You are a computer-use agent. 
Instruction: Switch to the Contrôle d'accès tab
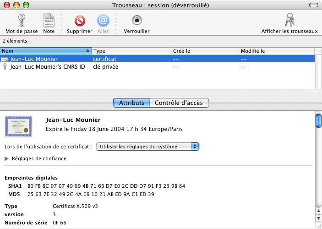pos(179,103)
